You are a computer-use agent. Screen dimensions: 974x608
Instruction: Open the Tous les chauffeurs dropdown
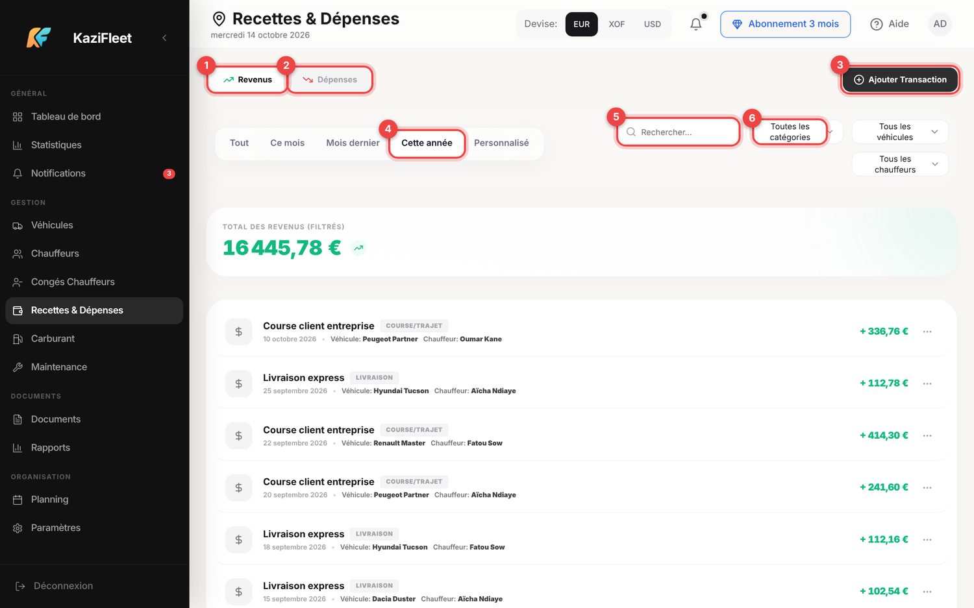900,165
